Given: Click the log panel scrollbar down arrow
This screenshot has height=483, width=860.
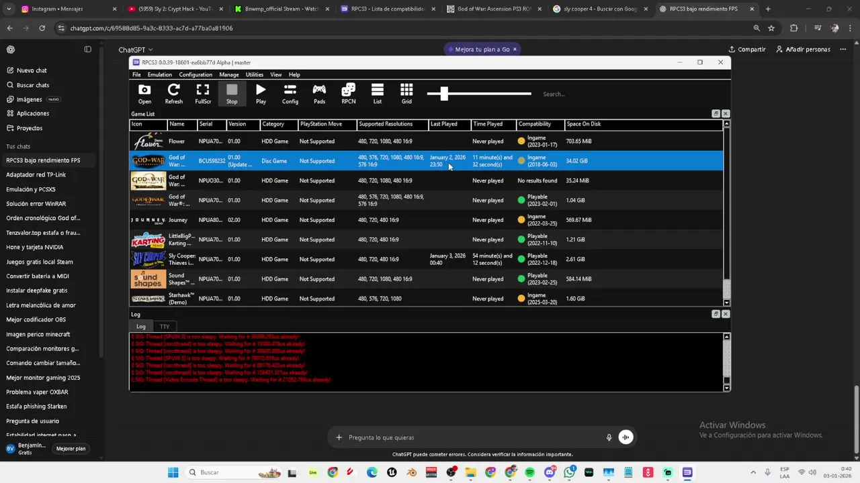Looking at the screenshot, I should click(726, 388).
